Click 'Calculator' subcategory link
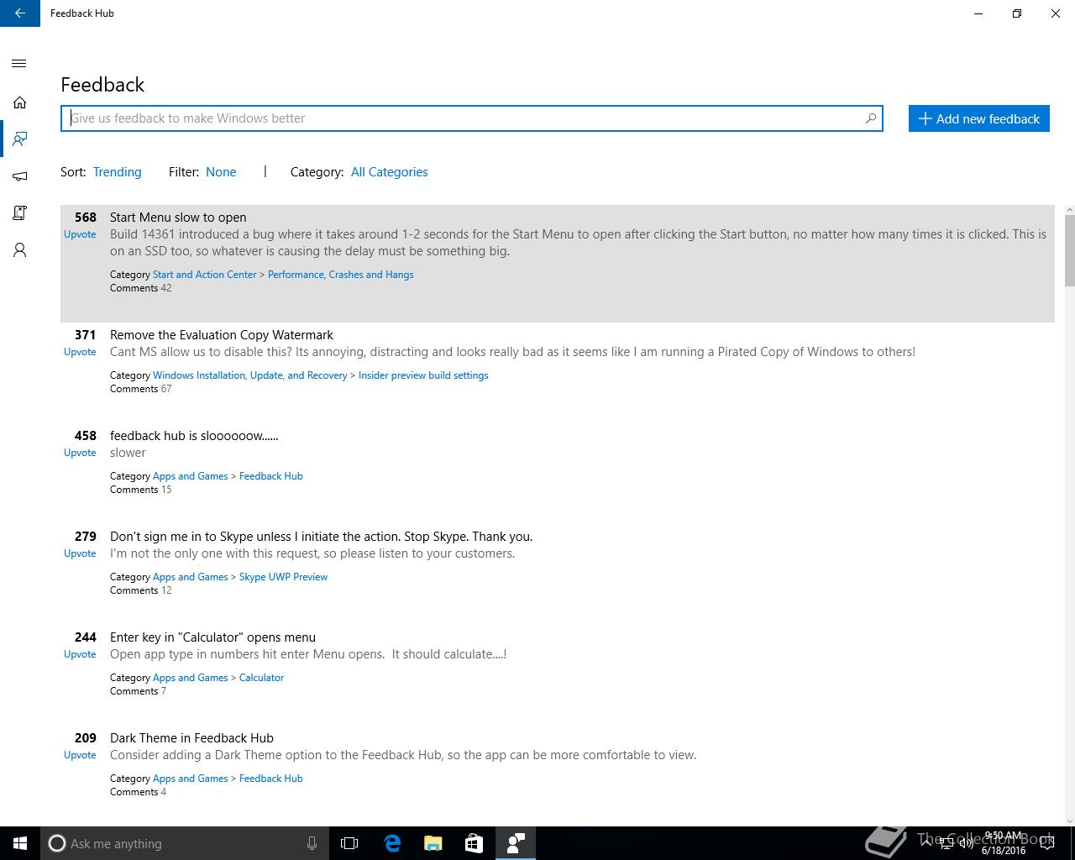 pos(261,678)
